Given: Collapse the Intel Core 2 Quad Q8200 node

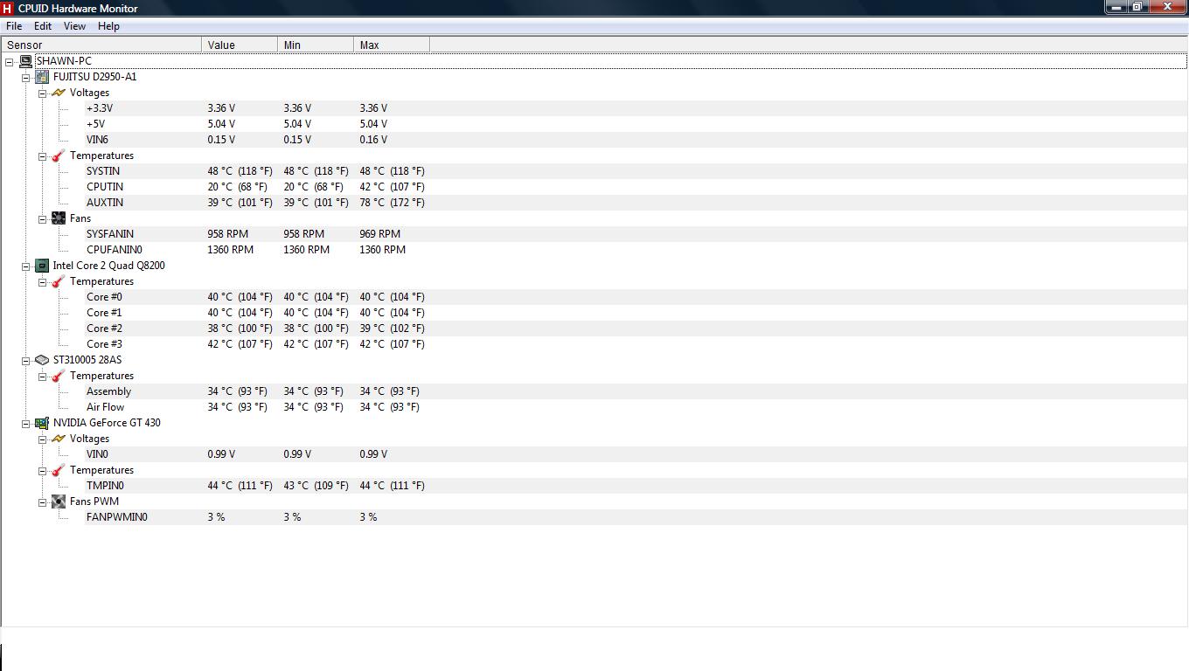Looking at the screenshot, I should click(x=26, y=266).
